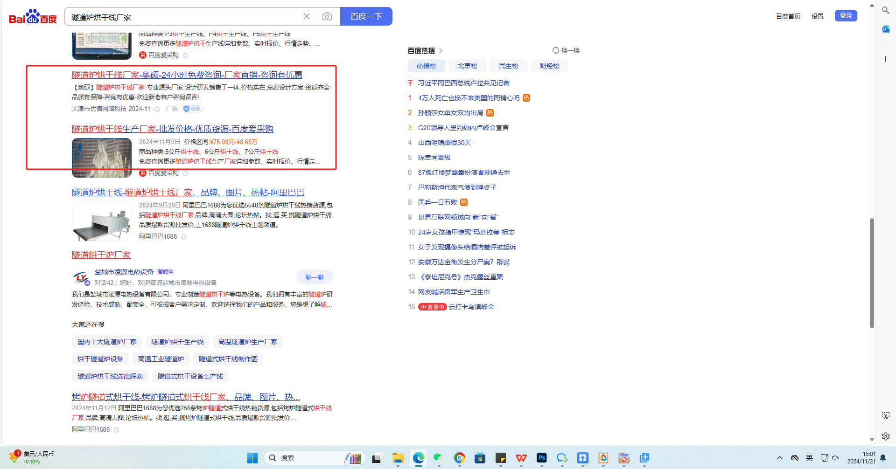Open the 设置 menu at top right
This screenshot has width=896, height=469.
(817, 16)
